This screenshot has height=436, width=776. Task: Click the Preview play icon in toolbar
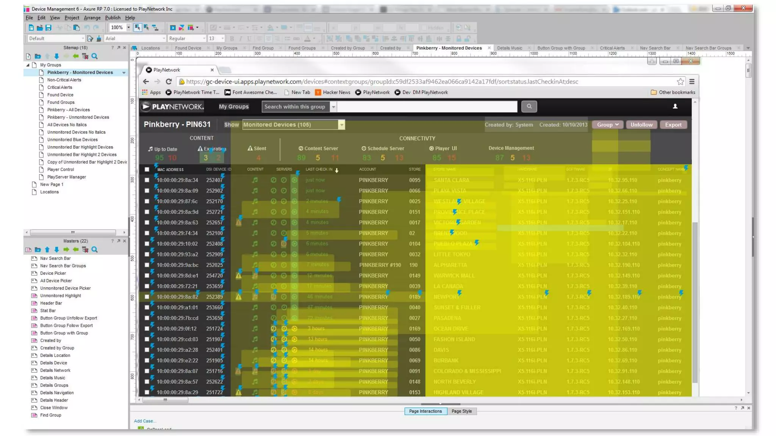(173, 28)
